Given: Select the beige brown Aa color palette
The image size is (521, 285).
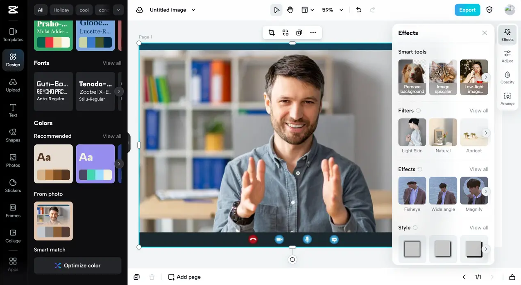Looking at the screenshot, I should (53, 164).
